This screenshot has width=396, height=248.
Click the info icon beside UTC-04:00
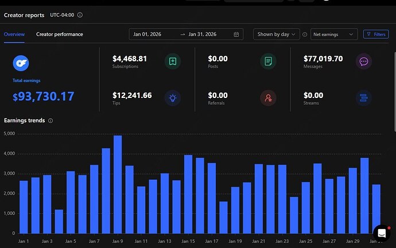(80, 15)
